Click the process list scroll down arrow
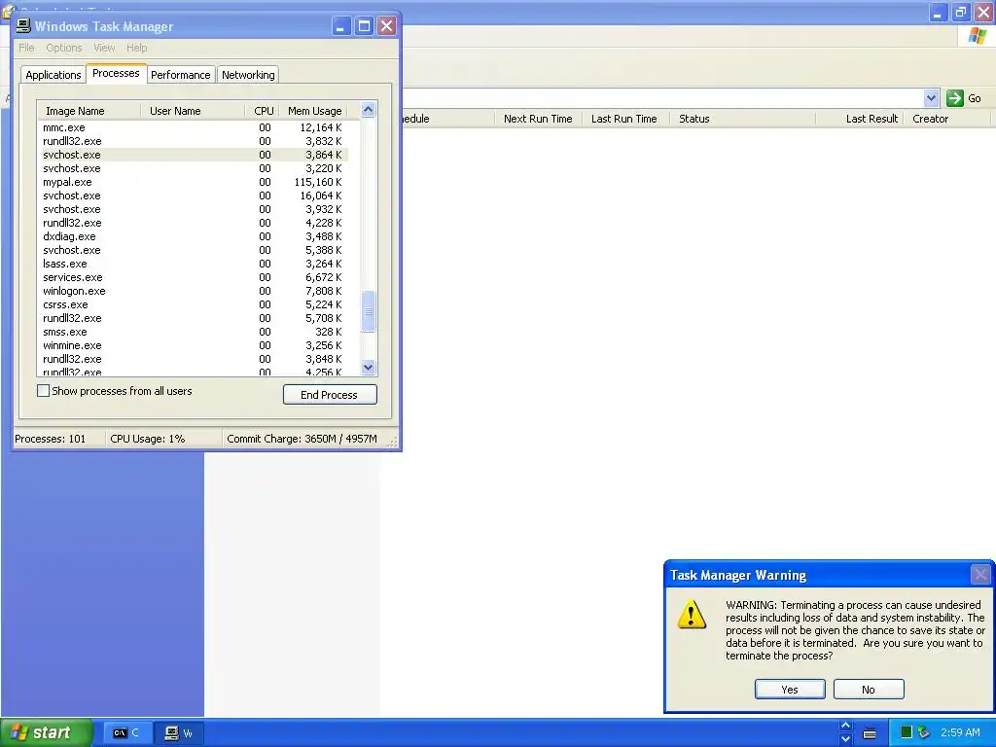Screen dimensions: 996x747 (x=368, y=367)
